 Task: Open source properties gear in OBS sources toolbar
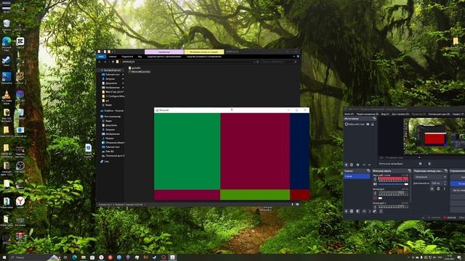point(357,165)
